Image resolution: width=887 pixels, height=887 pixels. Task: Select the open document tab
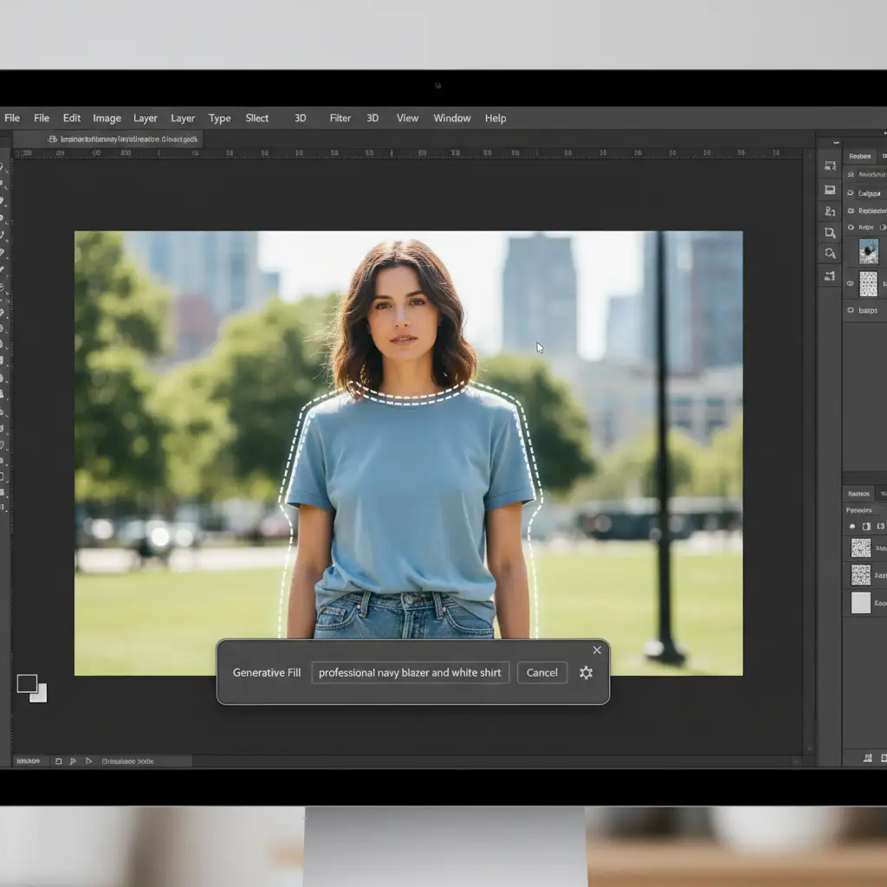pos(123,139)
